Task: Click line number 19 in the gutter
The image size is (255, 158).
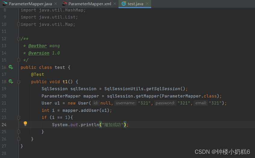Action: 4,89
